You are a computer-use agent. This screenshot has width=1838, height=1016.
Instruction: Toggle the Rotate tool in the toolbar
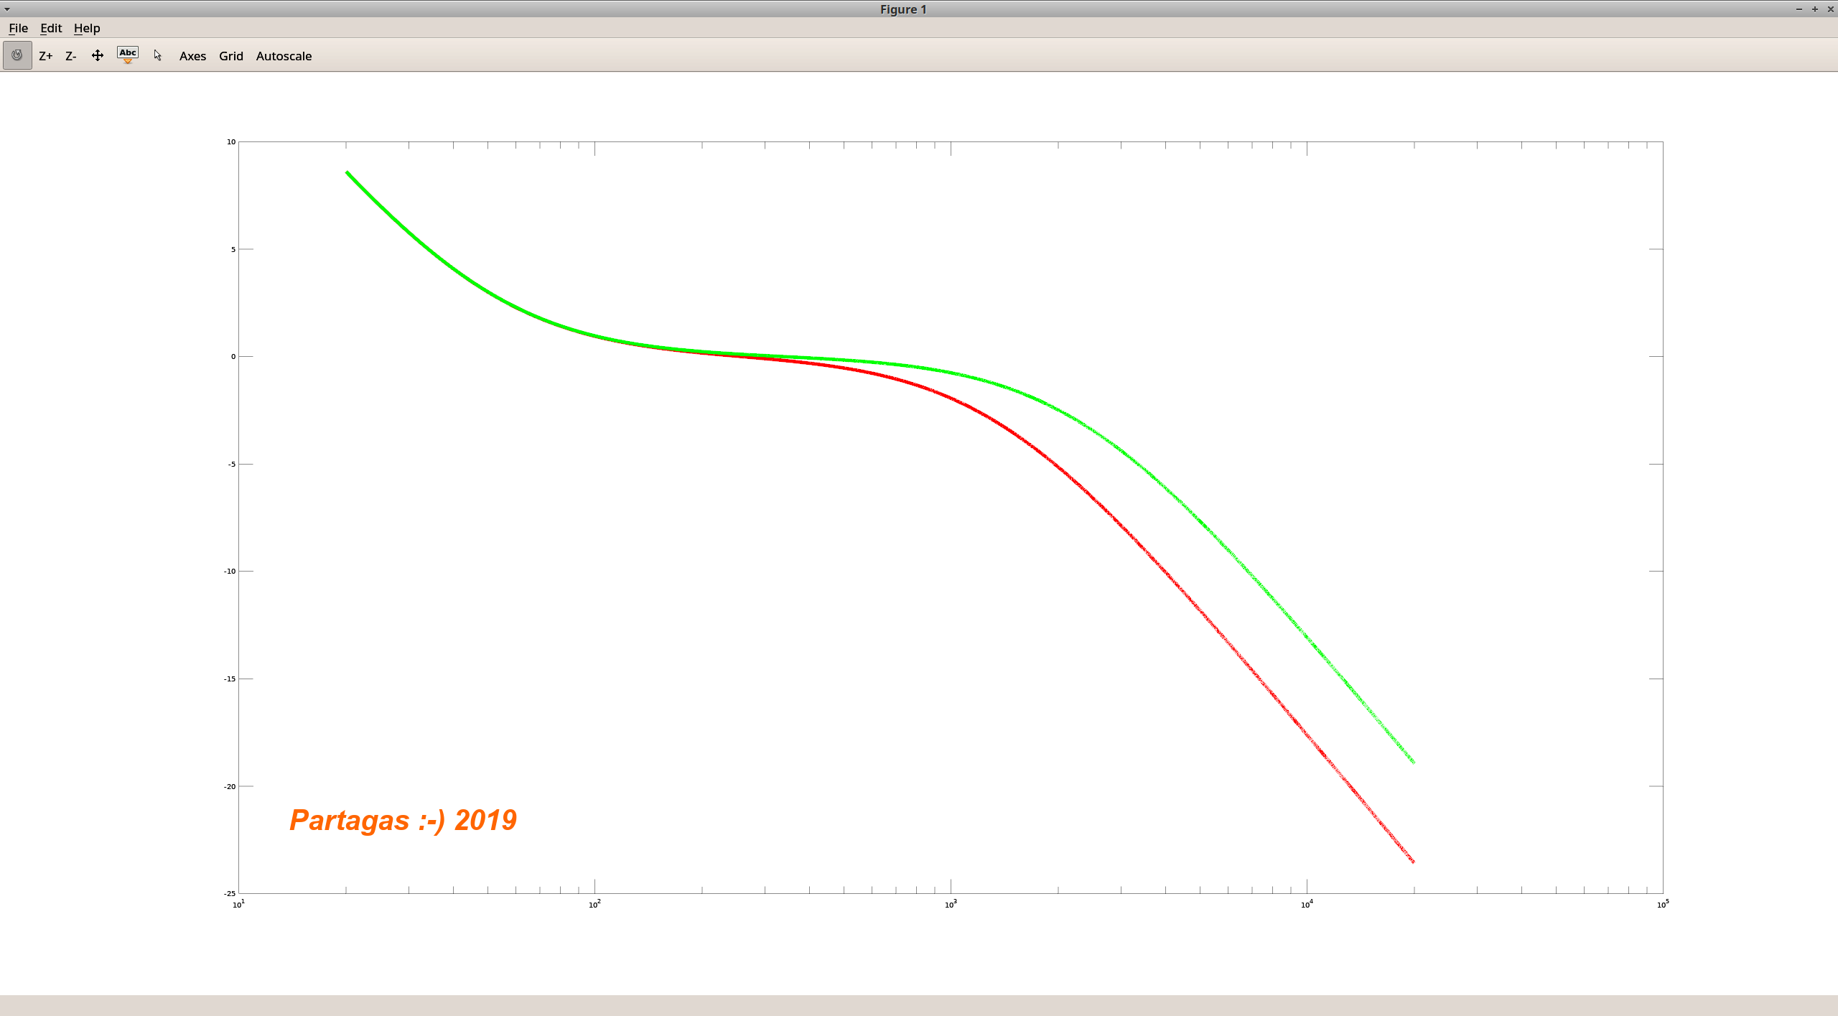point(17,55)
